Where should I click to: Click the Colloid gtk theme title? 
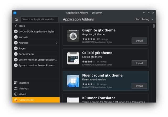(x=97, y=53)
